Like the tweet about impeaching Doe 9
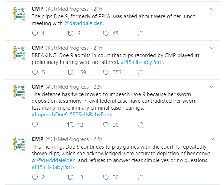 pyautogui.click(x=106, y=125)
